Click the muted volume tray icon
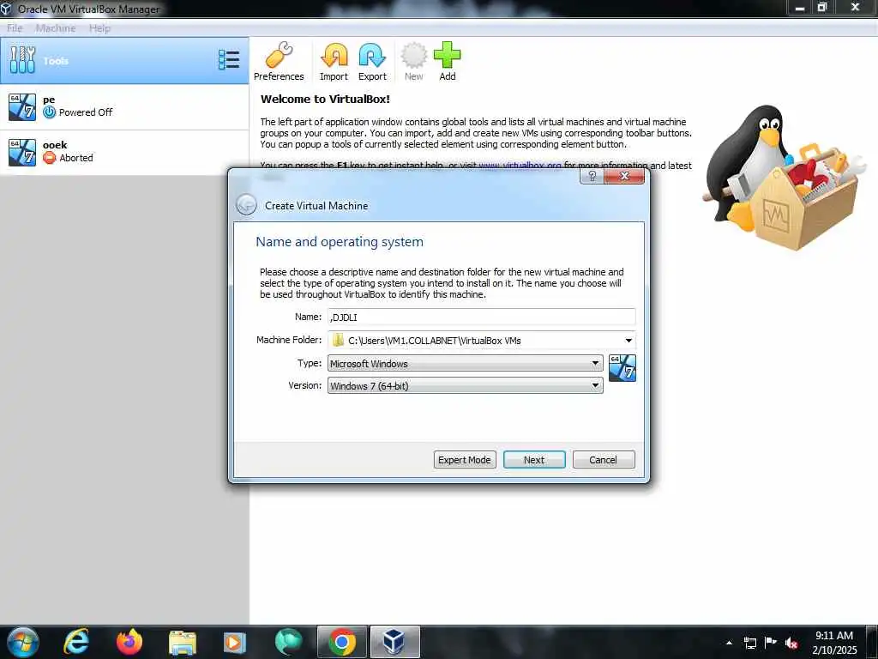The image size is (878, 659). [791, 643]
